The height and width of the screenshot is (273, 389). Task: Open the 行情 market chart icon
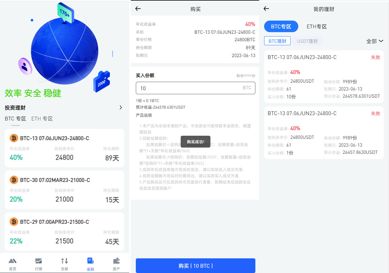click(38, 261)
